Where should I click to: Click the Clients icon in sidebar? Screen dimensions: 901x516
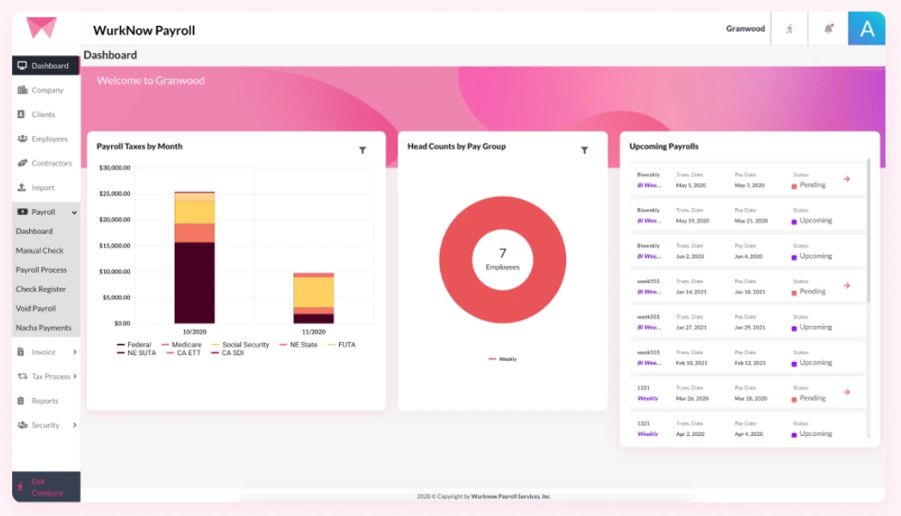coord(22,114)
